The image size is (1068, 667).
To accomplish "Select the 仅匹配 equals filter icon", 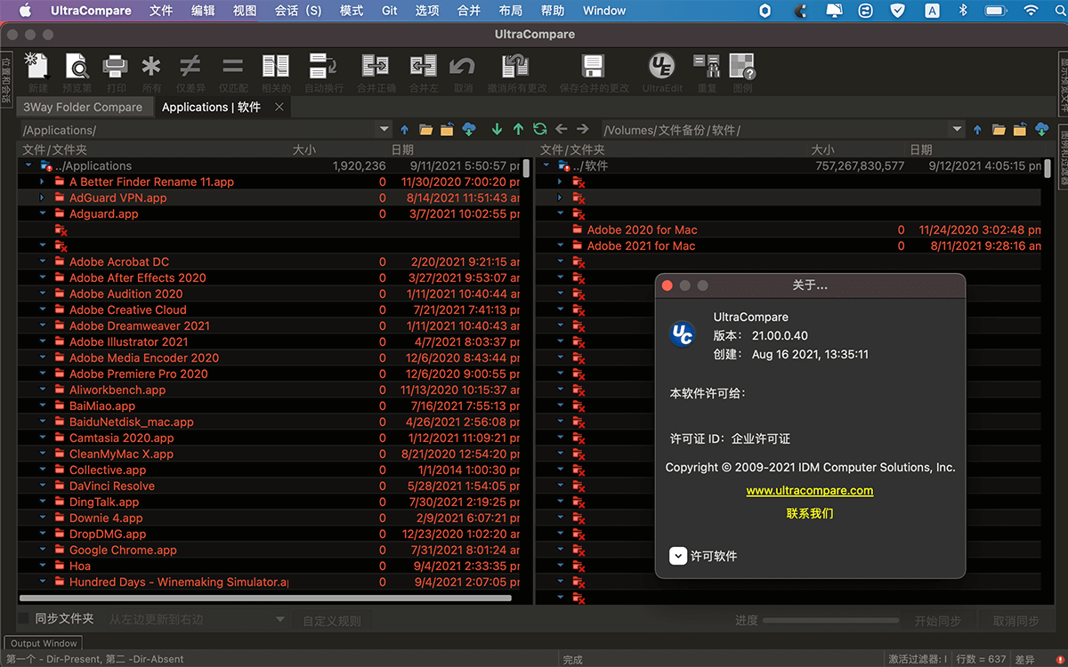I will [232, 67].
